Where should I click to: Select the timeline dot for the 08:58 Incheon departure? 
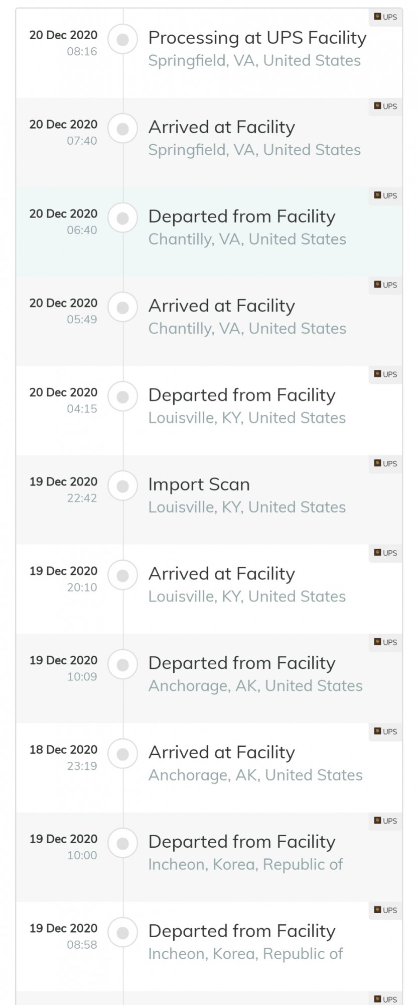[x=123, y=933]
